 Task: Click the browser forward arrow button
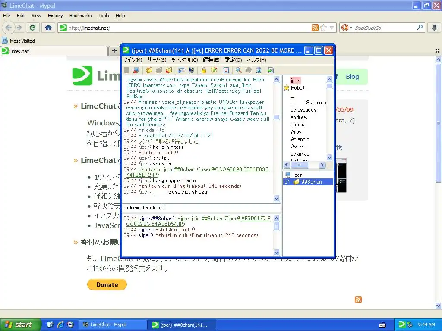point(19,28)
